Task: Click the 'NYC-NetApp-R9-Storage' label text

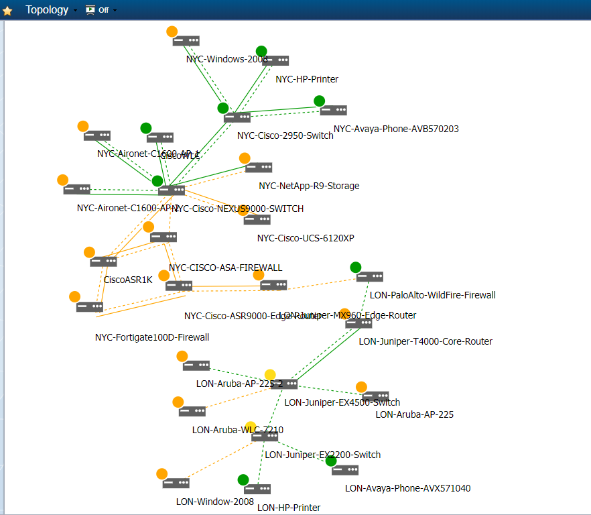Action: 309,186
